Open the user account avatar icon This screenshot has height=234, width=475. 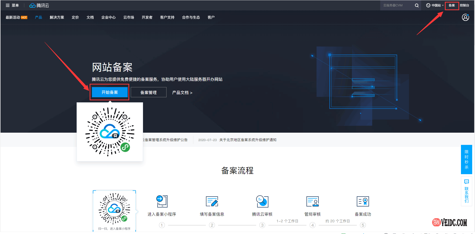pyautogui.click(x=466, y=17)
